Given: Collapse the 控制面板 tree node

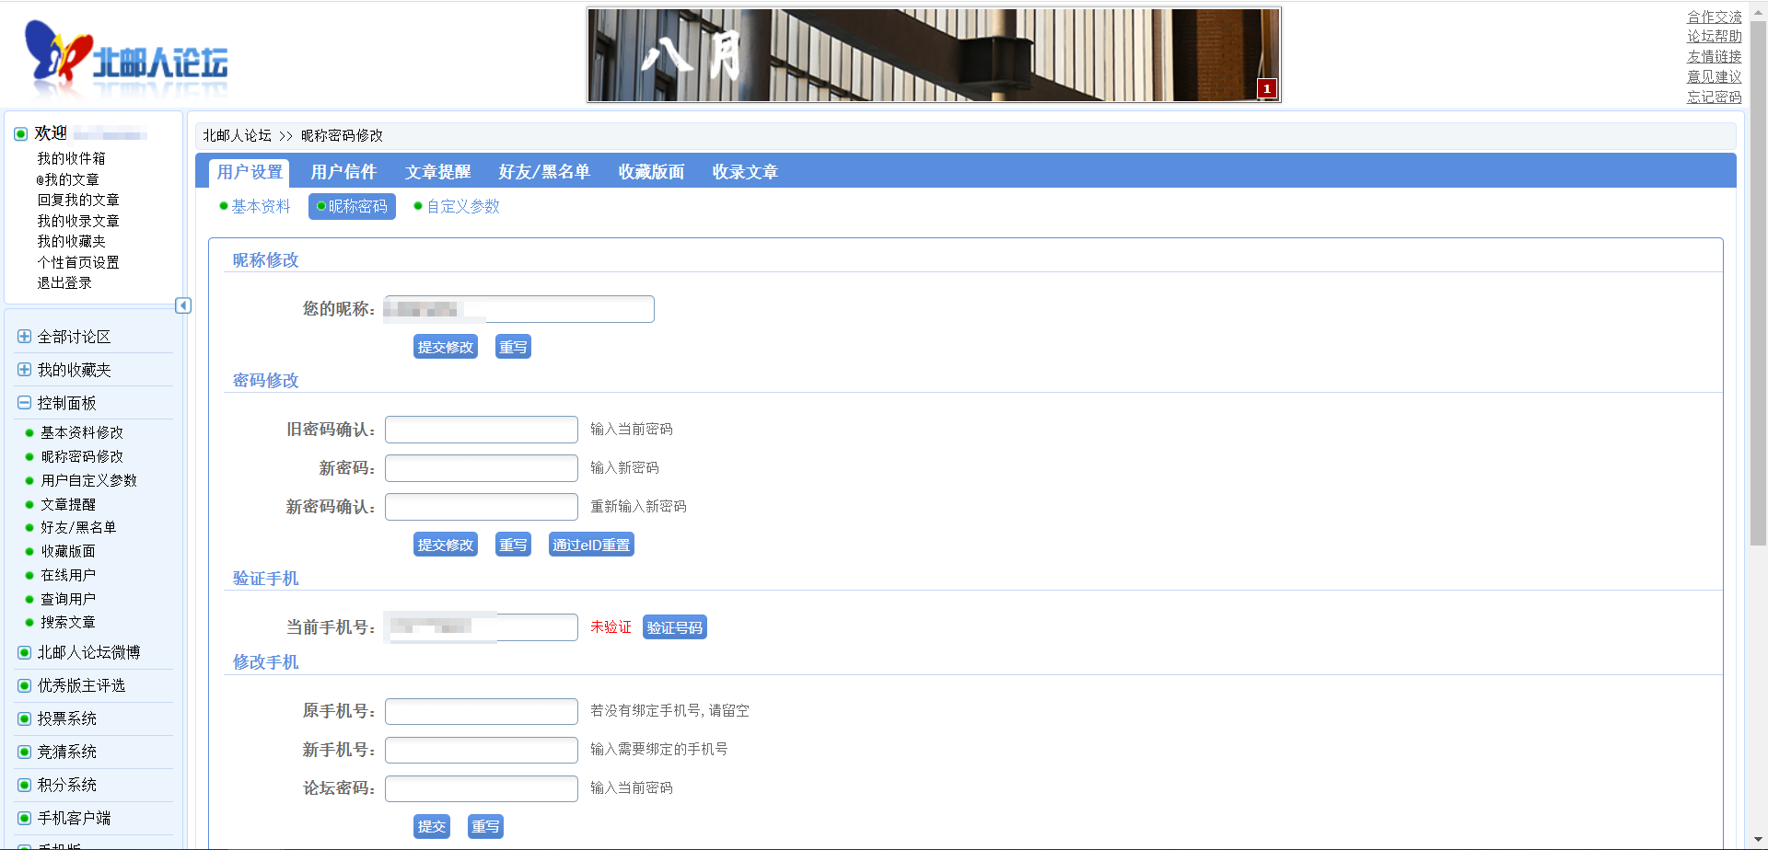Looking at the screenshot, I should point(25,403).
